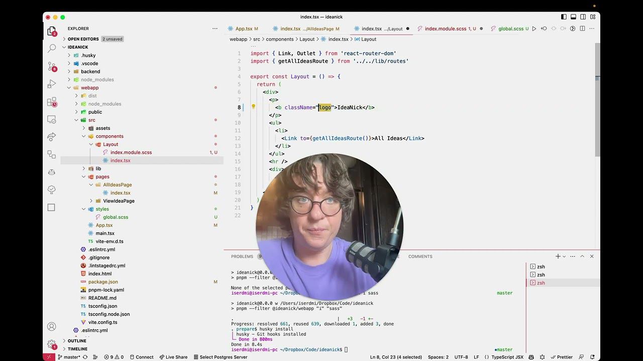643x361 pixels.
Task: Click UTF-8 encoding in status bar
Action: click(461, 357)
